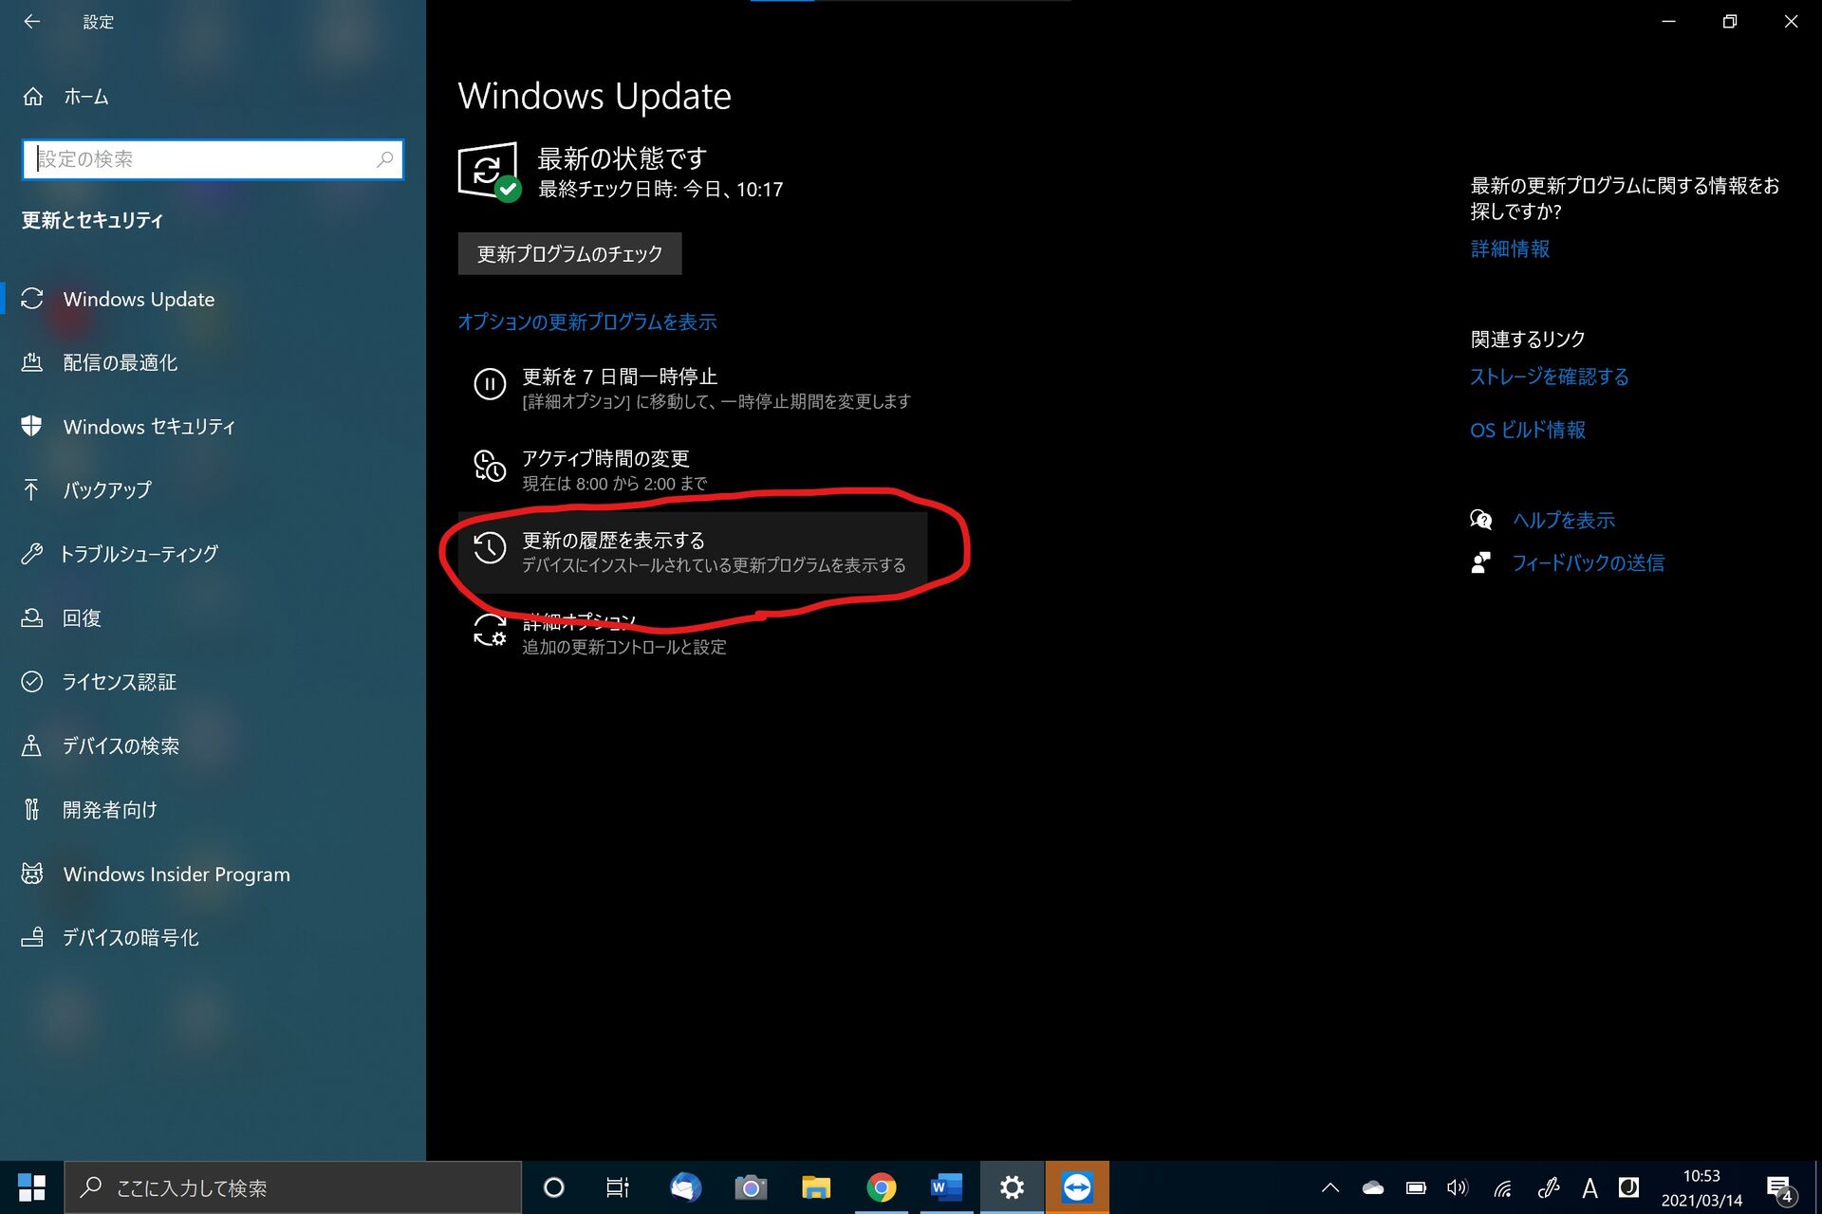Open the OS ビルド情報 link

(1527, 431)
